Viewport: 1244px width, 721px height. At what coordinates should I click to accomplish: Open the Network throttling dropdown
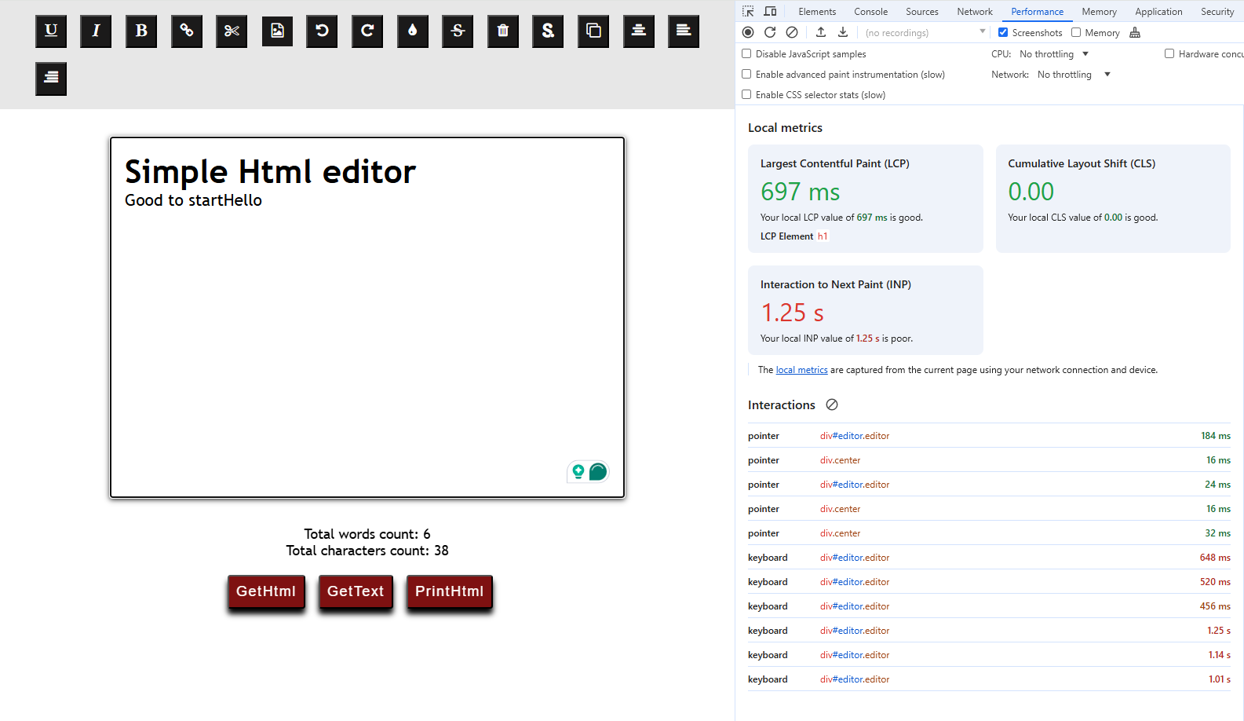pyautogui.click(x=1074, y=75)
